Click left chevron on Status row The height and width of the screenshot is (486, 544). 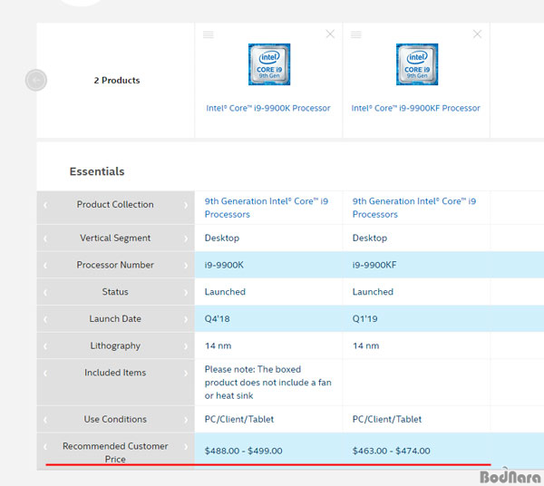pyautogui.click(x=45, y=293)
